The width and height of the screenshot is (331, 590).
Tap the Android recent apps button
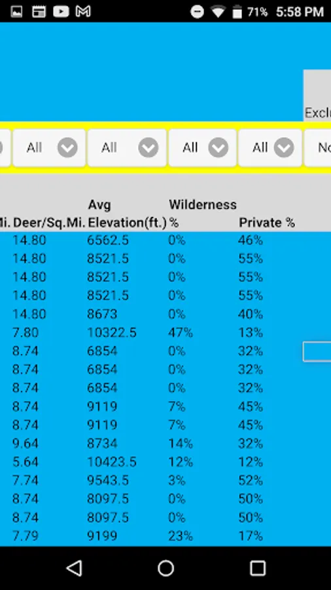point(258,568)
